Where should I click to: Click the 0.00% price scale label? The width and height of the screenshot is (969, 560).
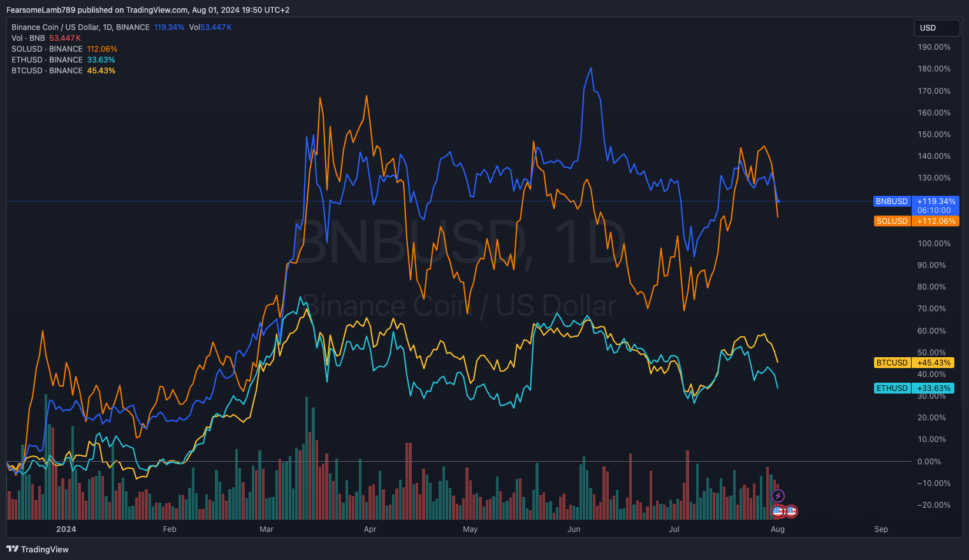pos(929,462)
